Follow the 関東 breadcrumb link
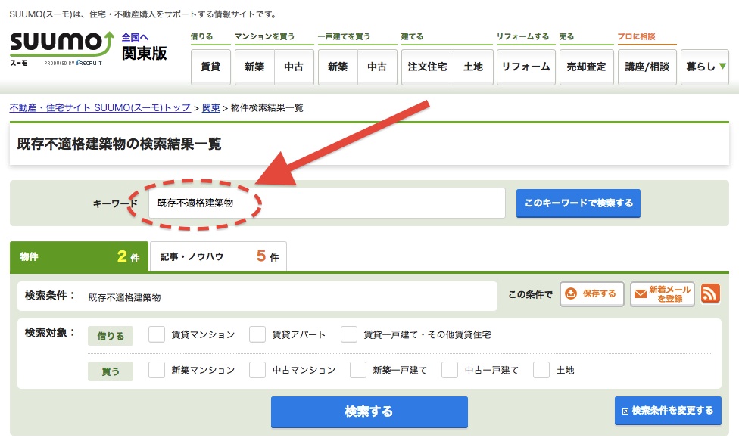This screenshot has width=739, height=444. pyautogui.click(x=211, y=108)
